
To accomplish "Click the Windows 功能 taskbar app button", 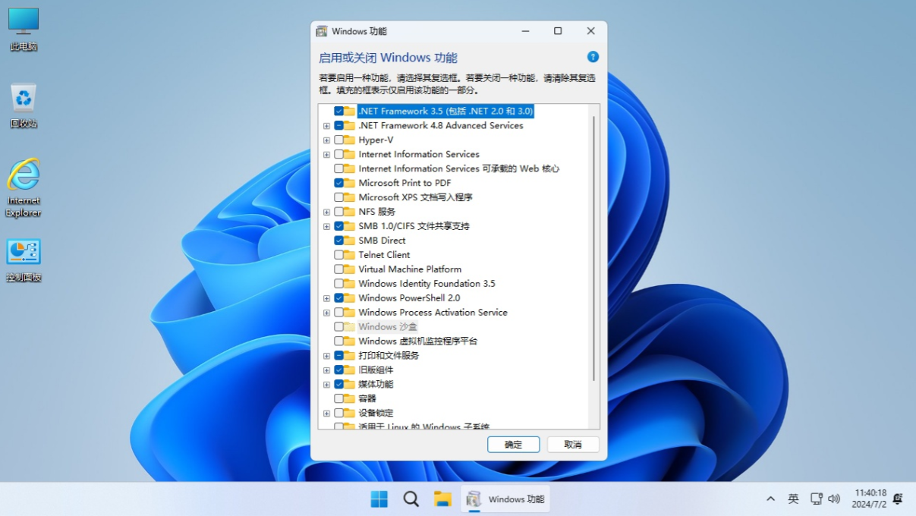I will pos(505,499).
